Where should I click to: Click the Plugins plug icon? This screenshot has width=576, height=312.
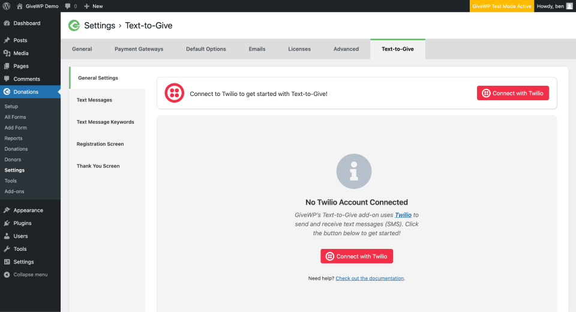[x=7, y=223]
